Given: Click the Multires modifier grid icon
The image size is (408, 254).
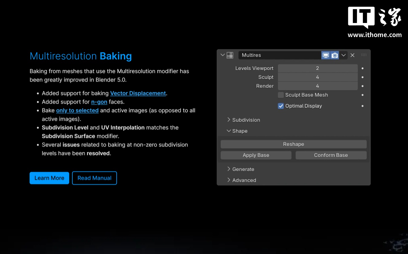Looking at the screenshot, I should tap(230, 55).
